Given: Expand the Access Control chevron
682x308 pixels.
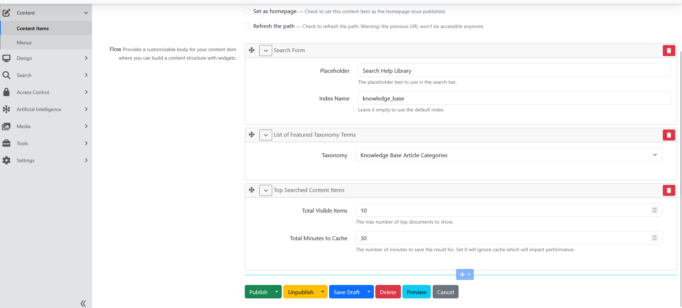Looking at the screenshot, I should click(x=86, y=92).
